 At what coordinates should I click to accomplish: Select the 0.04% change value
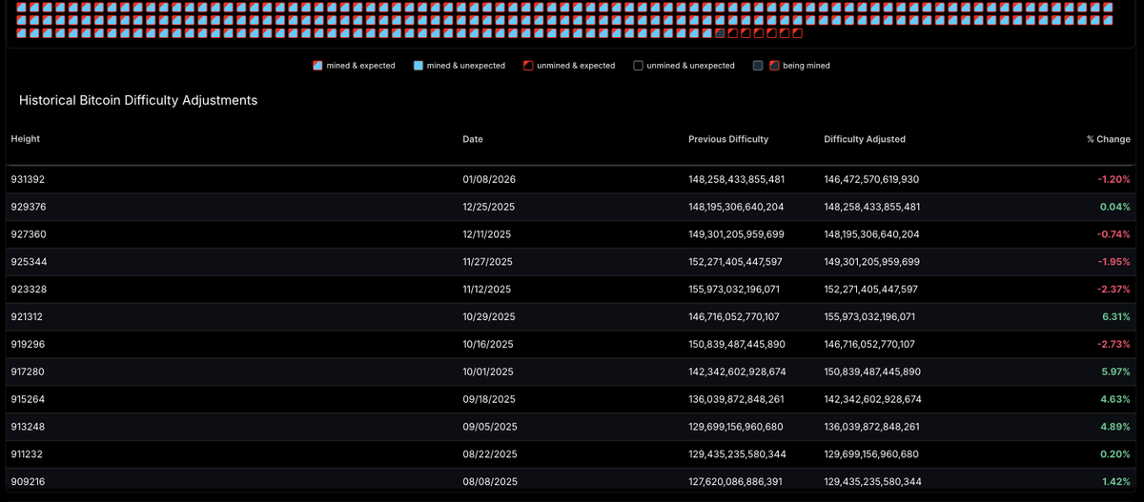pos(1115,207)
